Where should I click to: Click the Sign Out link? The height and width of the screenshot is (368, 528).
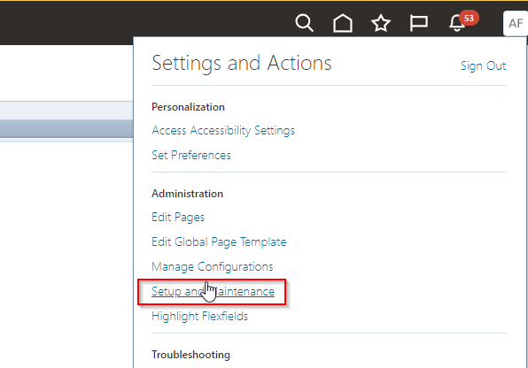pos(483,65)
